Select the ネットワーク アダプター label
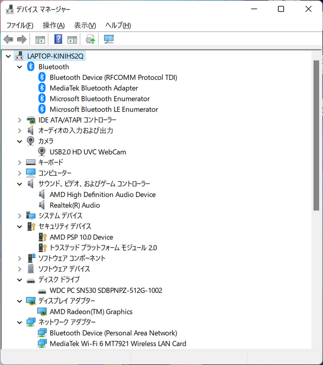The height and width of the screenshot is (365, 323). point(67,322)
